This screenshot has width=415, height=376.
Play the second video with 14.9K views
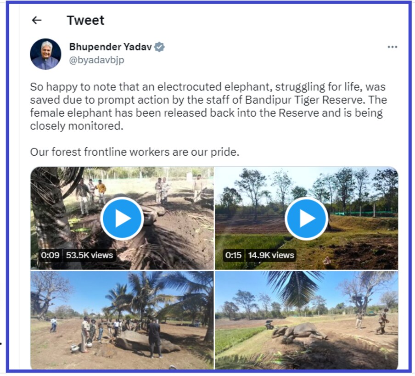click(x=307, y=219)
